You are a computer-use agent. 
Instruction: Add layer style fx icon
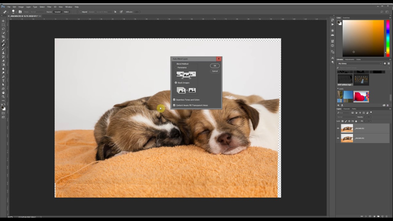[x=366, y=216]
